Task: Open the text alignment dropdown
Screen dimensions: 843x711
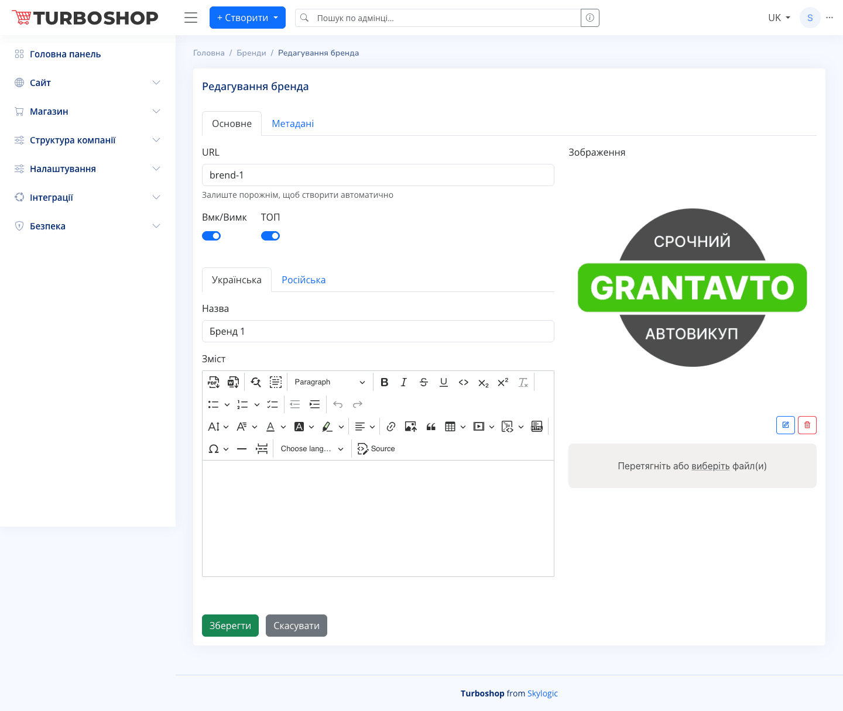Action: pyautogui.click(x=365, y=427)
